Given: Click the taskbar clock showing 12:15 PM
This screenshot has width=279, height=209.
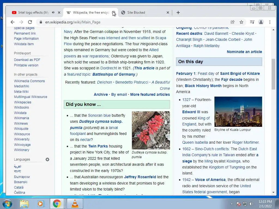Looking at the screenshot, I should point(265,204).
